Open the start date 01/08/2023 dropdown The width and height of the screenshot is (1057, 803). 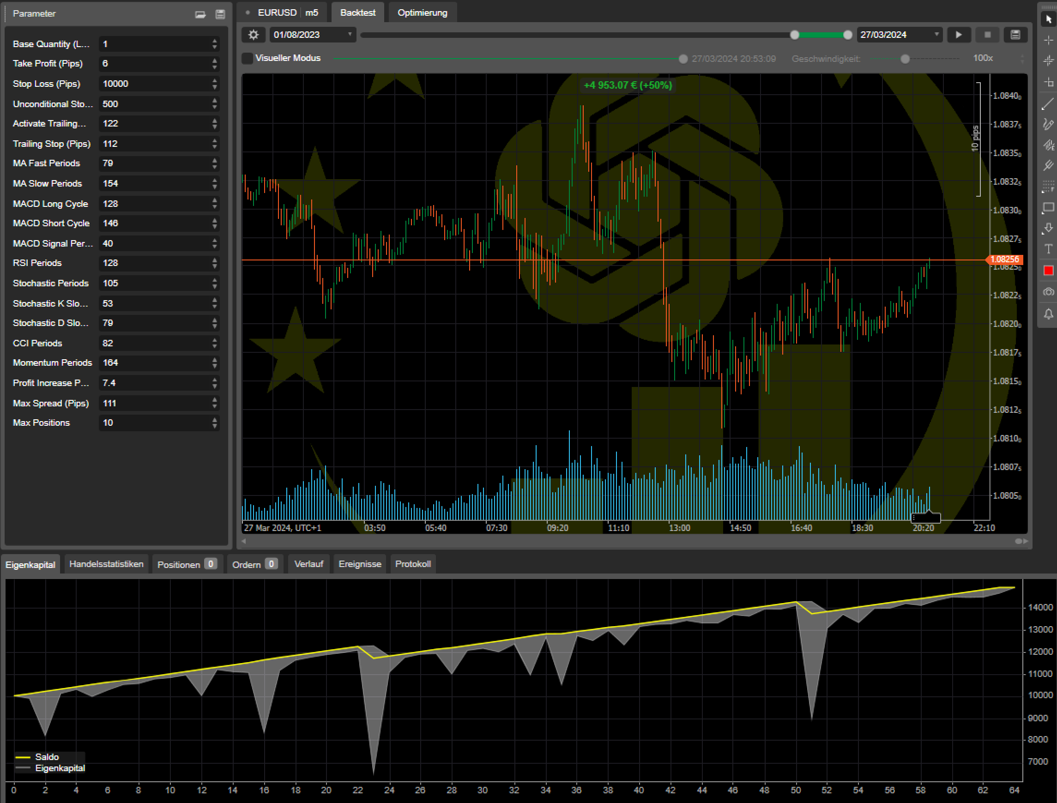(x=313, y=35)
